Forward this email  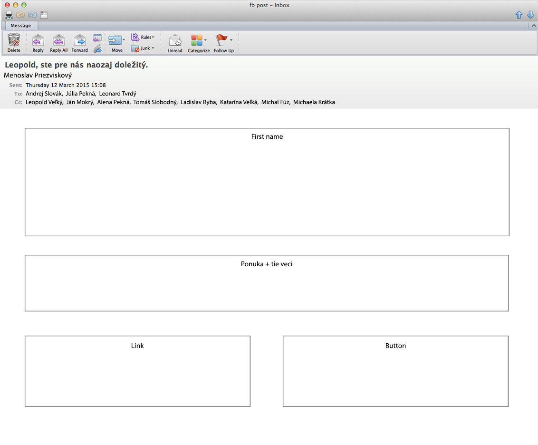pyautogui.click(x=79, y=40)
